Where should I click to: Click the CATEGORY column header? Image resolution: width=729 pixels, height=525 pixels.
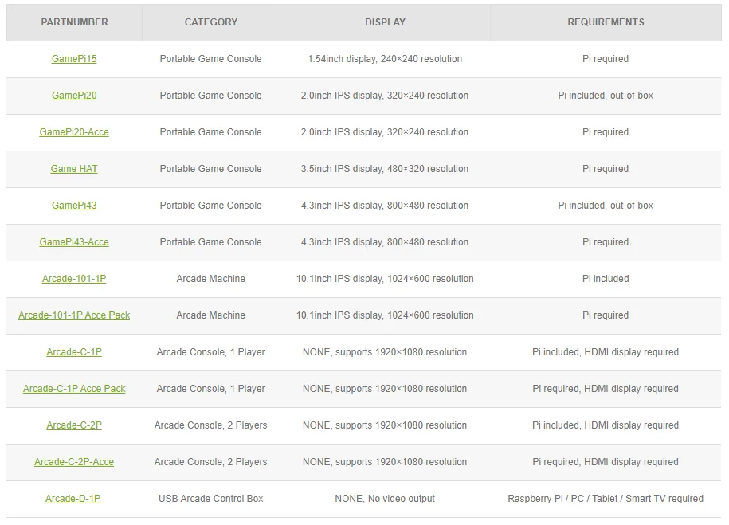coord(211,22)
